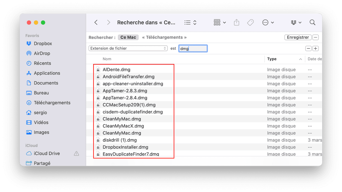Click the dmg extension text field
Image resolution: width=342 pixels, height=192 pixels.
tap(193, 49)
